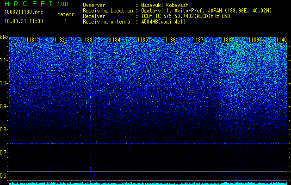Click the 1131 time marker
Viewport: 291px width, 185px height.
pos(32,40)
